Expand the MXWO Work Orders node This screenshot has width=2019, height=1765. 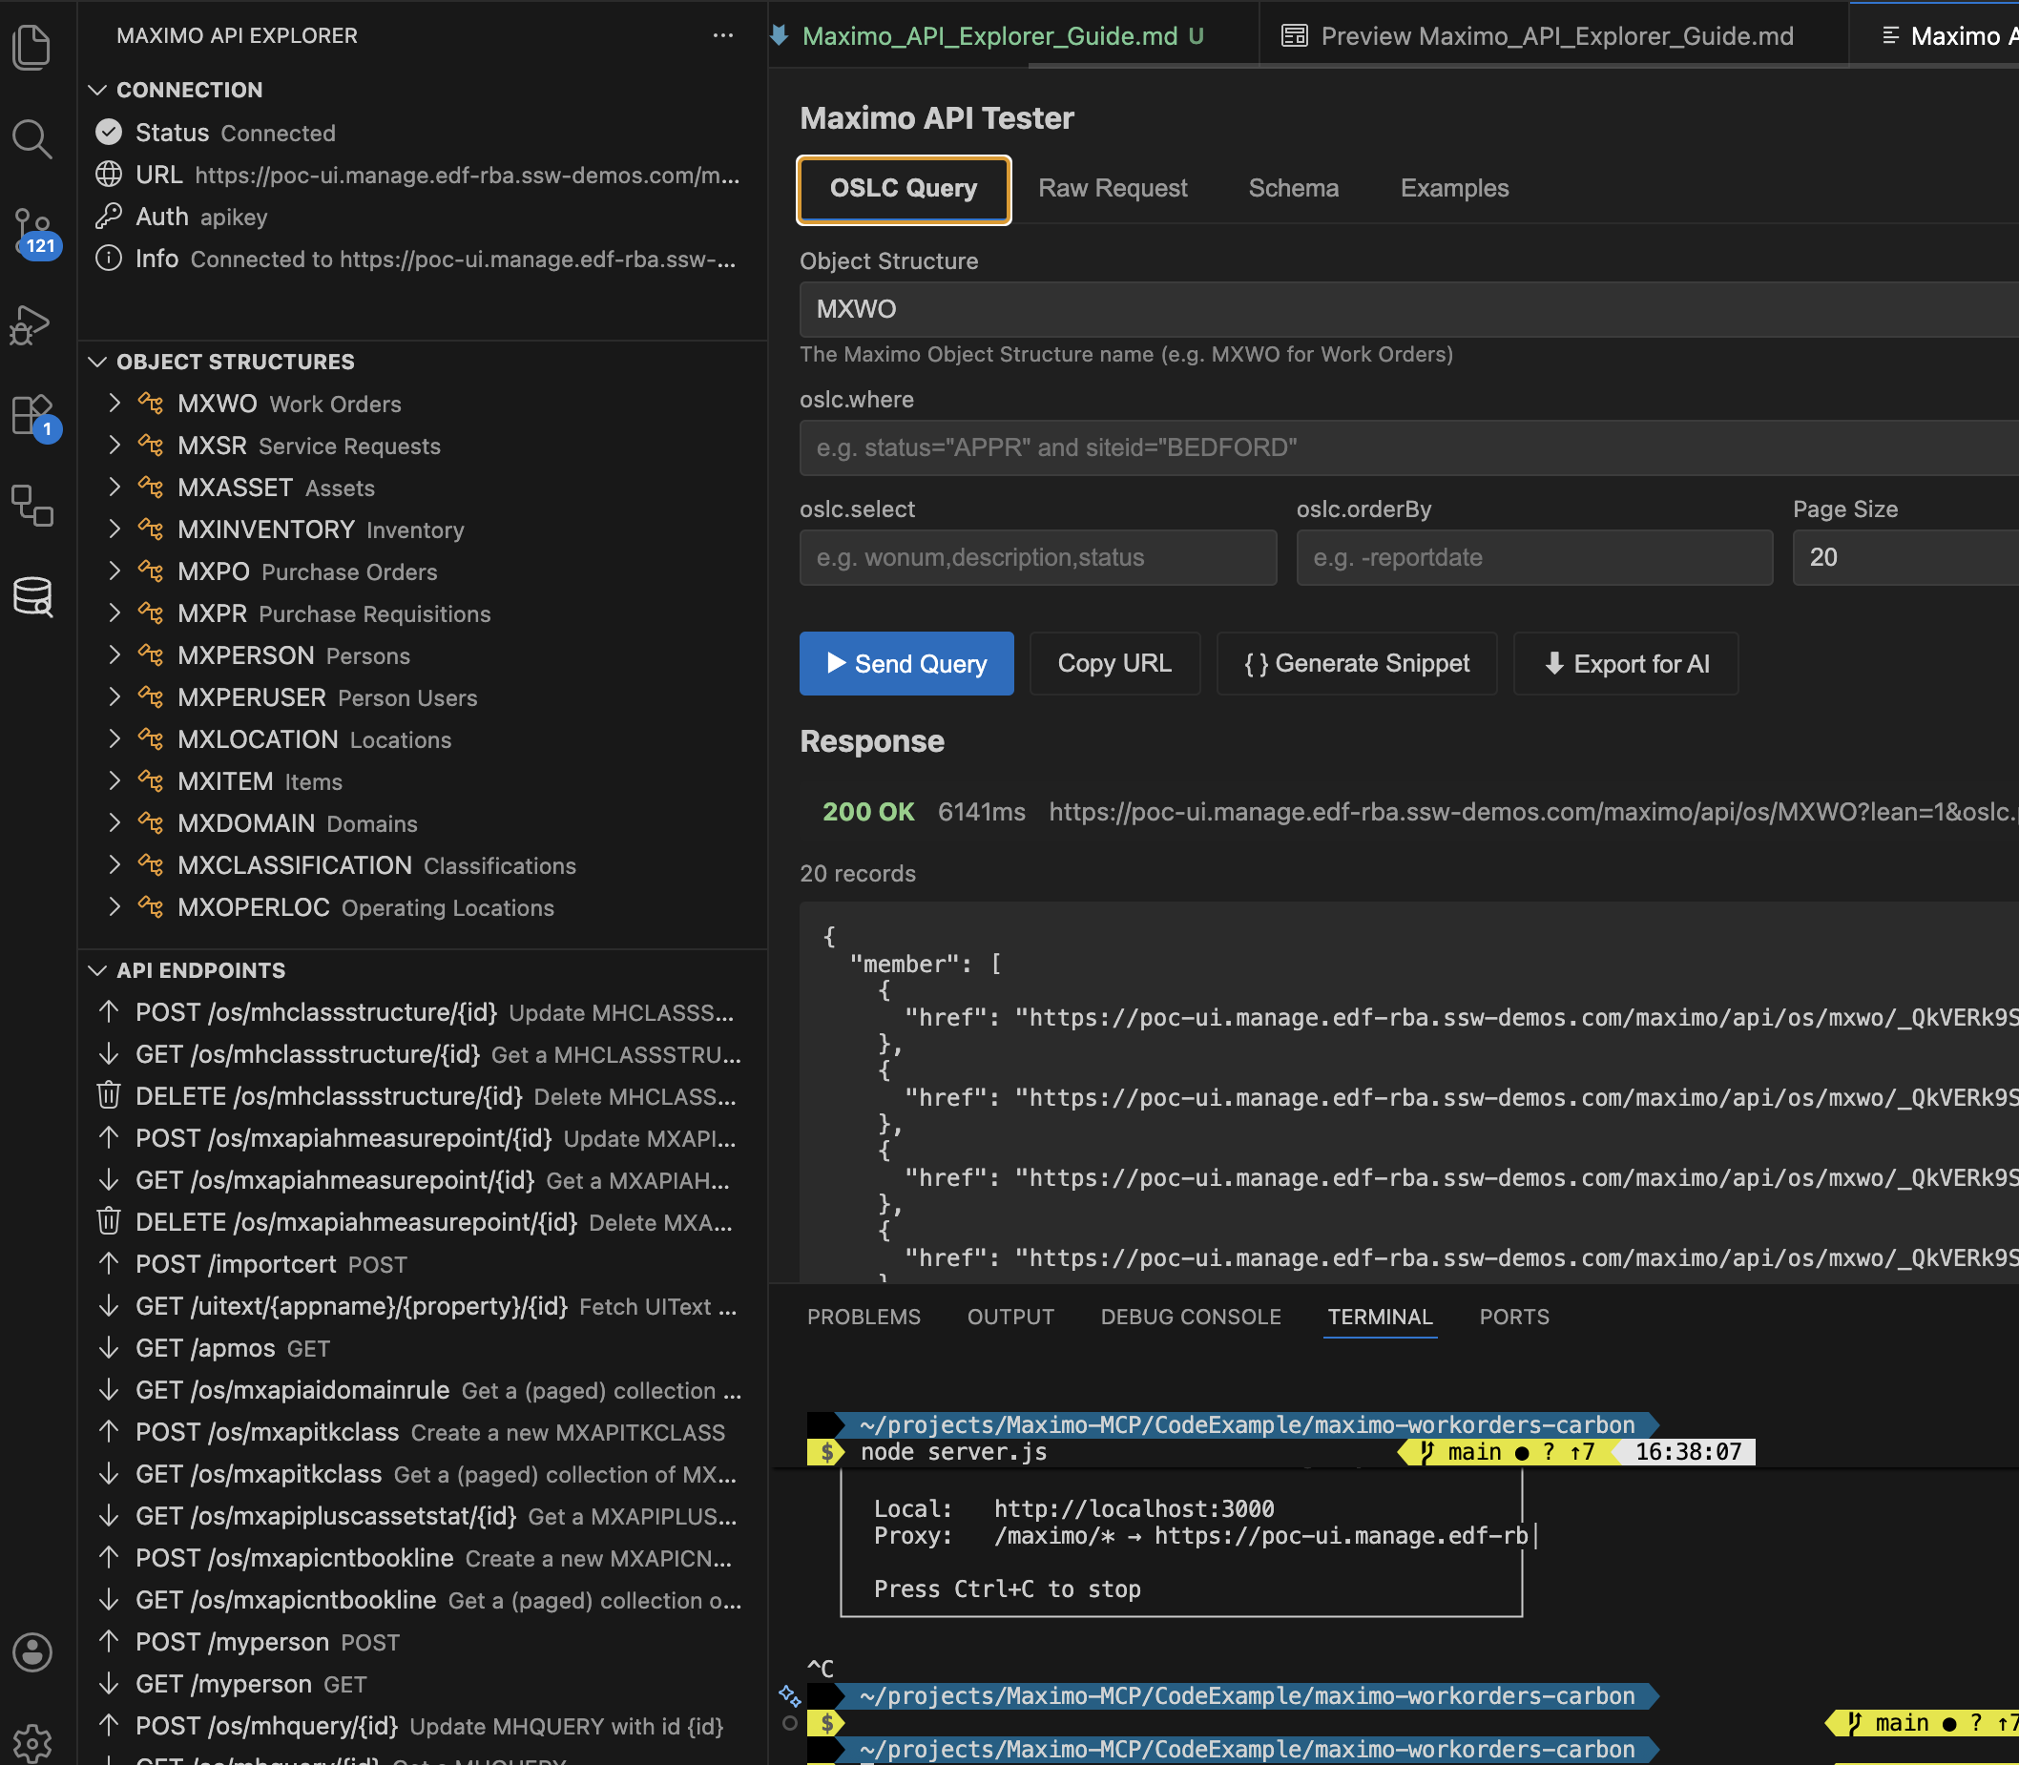click(x=114, y=403)
